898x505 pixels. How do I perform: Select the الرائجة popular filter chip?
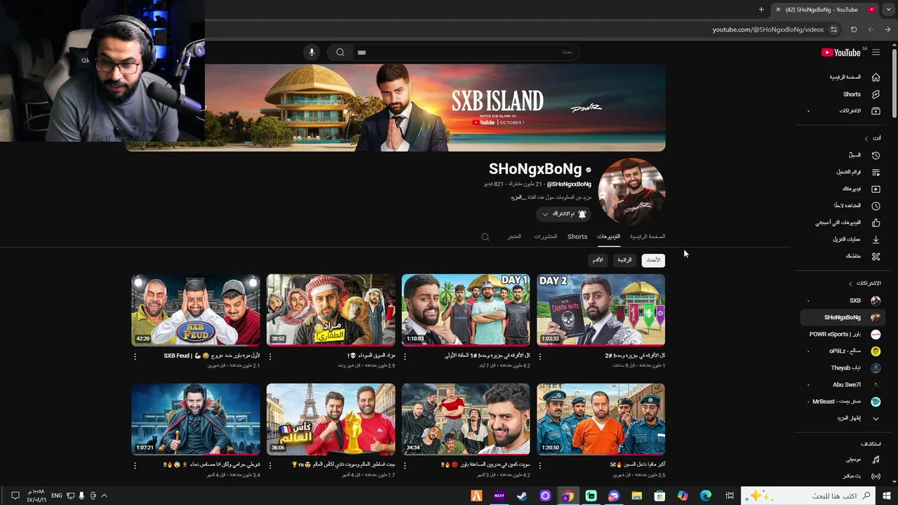(x=624, y=260)
